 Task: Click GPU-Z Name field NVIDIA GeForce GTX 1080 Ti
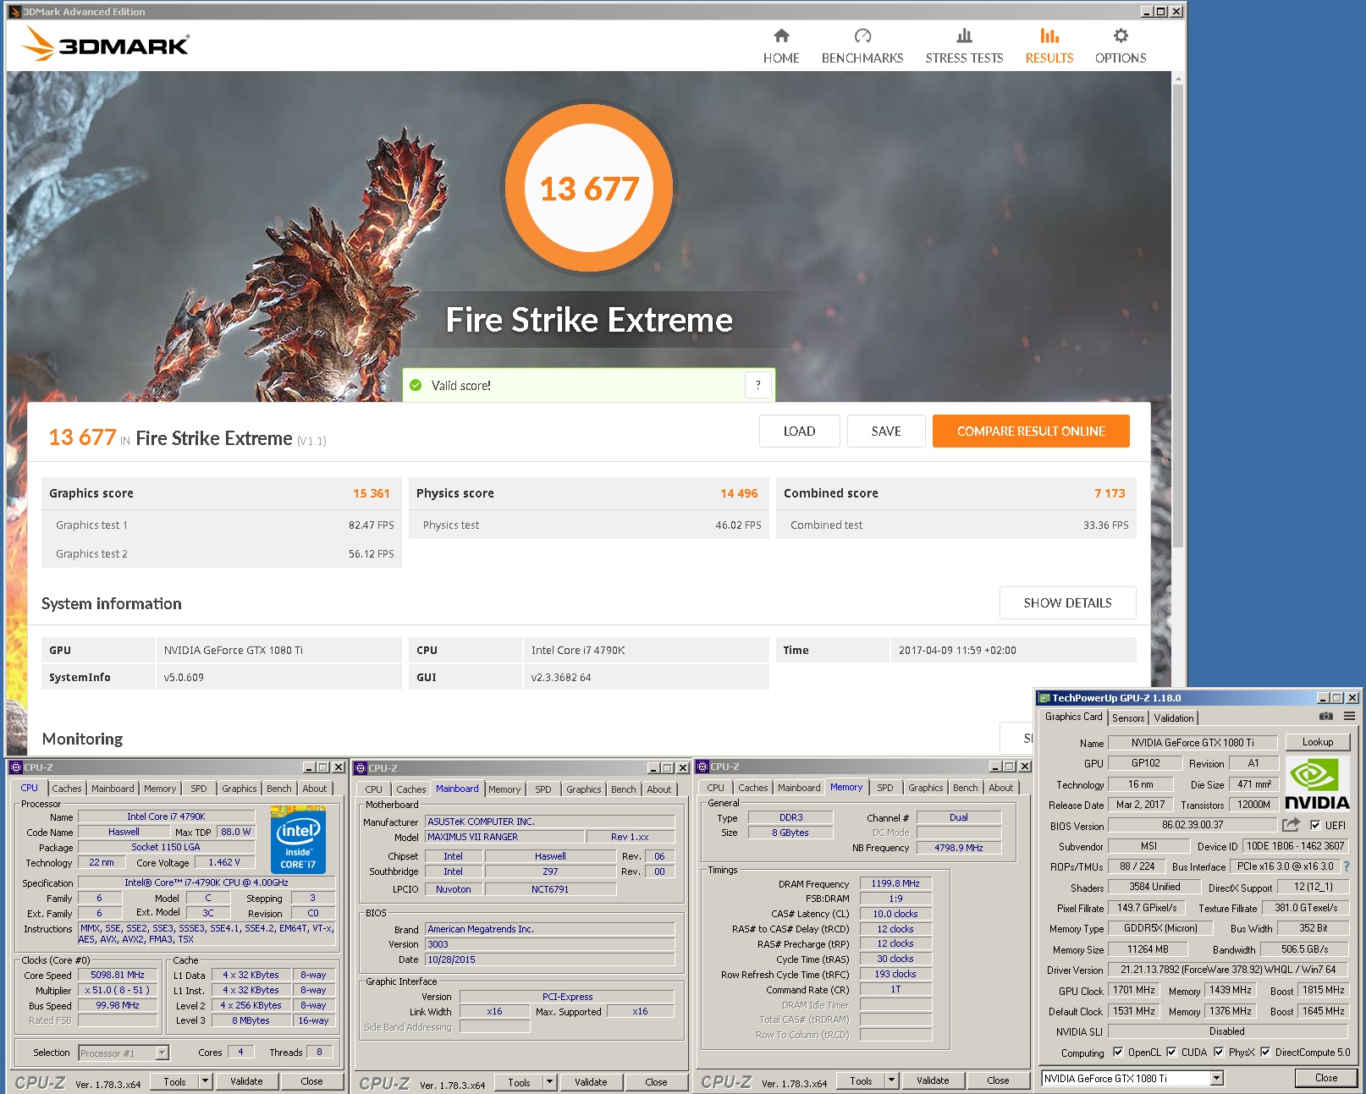(1192, 742)
